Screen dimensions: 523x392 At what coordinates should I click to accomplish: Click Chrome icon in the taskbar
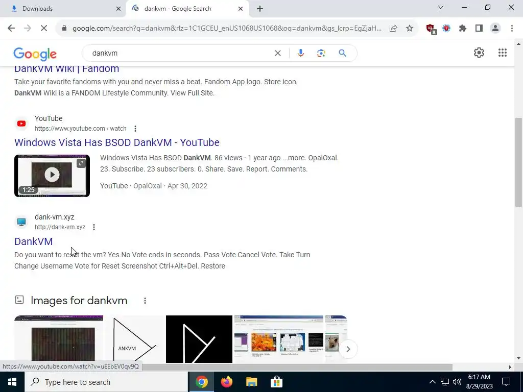[201, 382]
